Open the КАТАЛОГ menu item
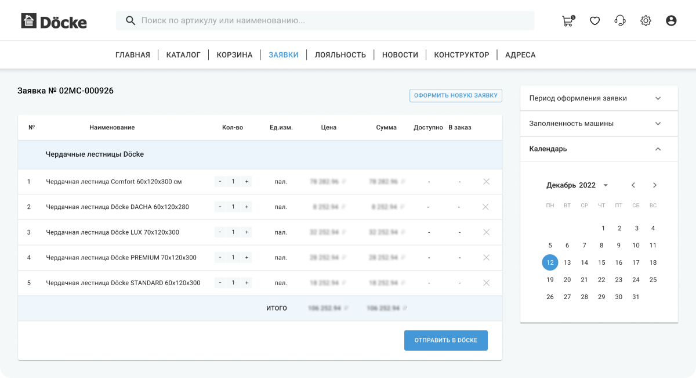The width and height of the screenshot is (696, 378). tap(183, 55)
